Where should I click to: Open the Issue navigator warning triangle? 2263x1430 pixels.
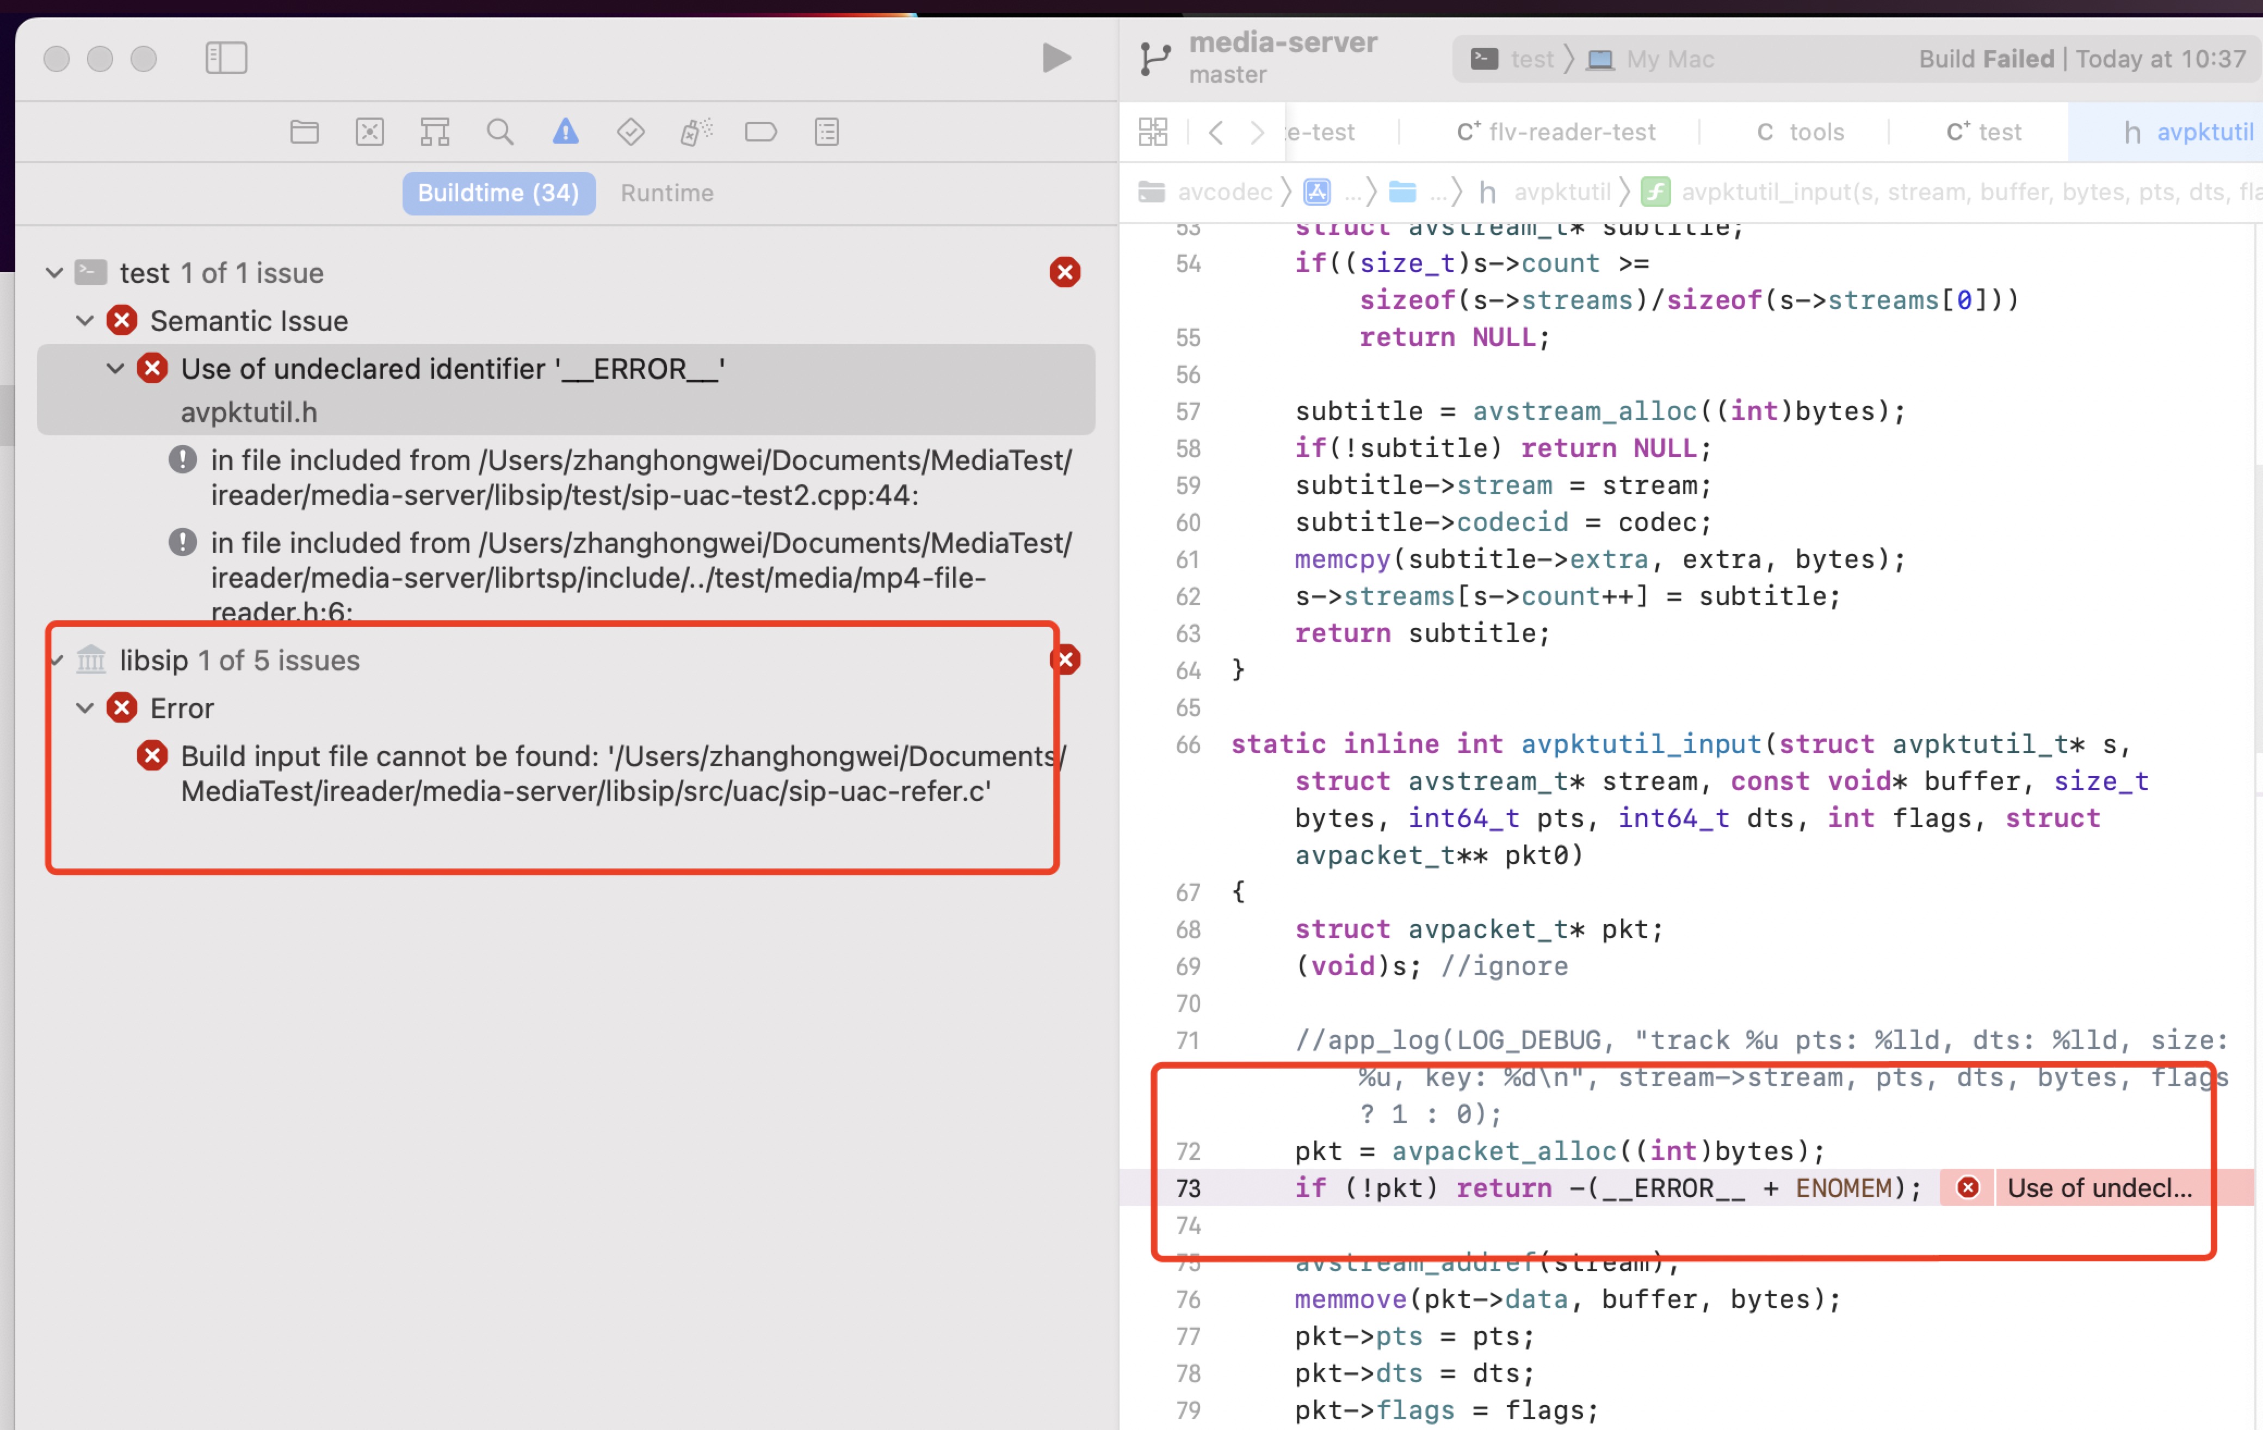point(564,132)
